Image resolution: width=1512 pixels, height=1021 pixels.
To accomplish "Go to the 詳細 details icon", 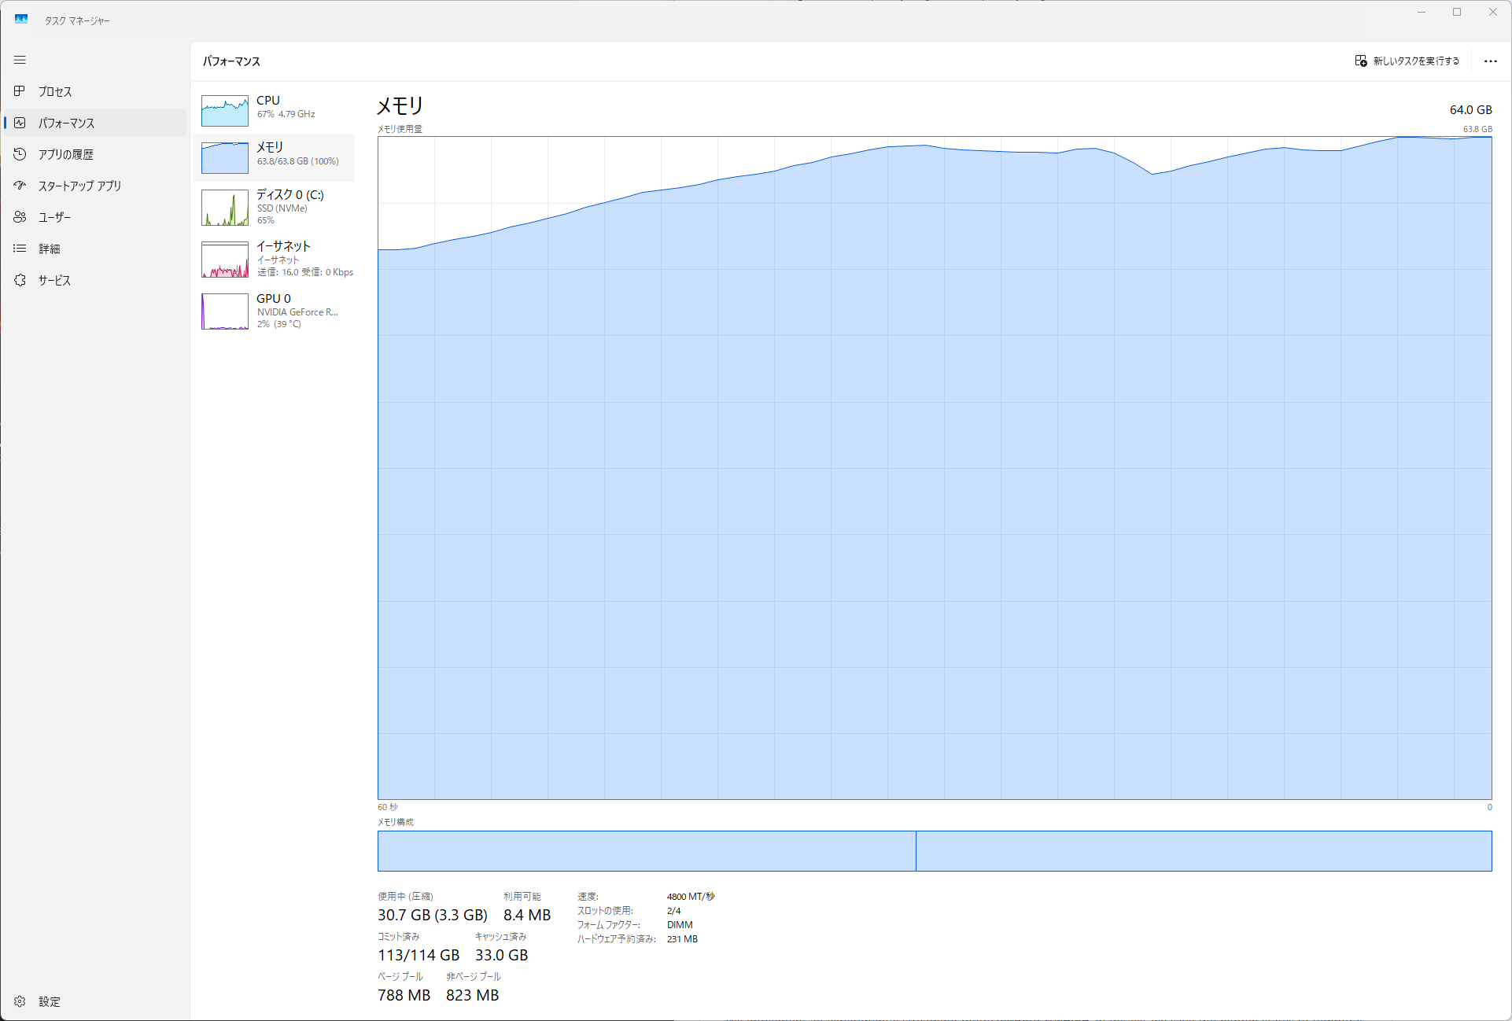I will pyautogui.click(x=20, y=249).
